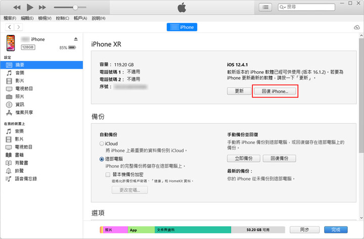Screen dimensions: 364x239
Task: Enable 替本機備份加密 checkbox
Action: click(x=108, y=174)
